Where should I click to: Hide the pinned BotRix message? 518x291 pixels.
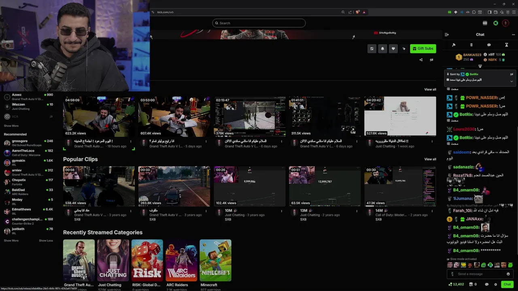pyautogui.click(x=512, y=74)
